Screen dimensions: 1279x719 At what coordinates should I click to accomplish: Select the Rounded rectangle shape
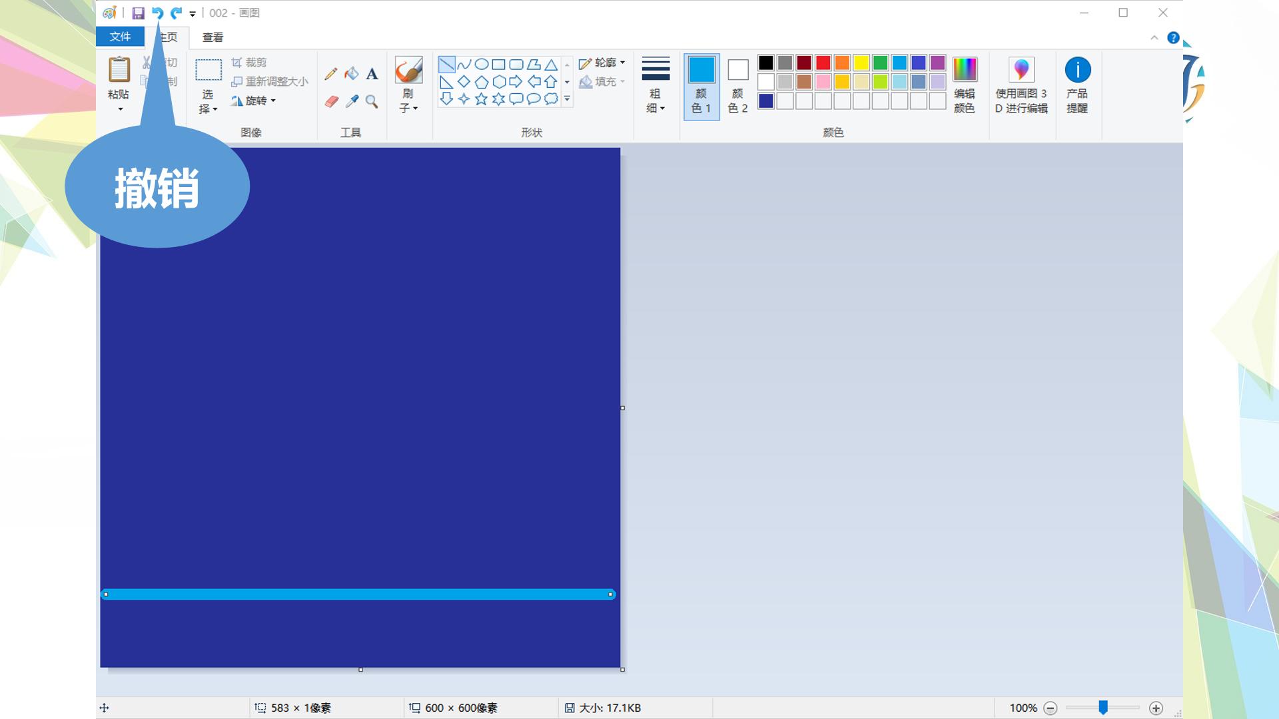tap(516, 65)
